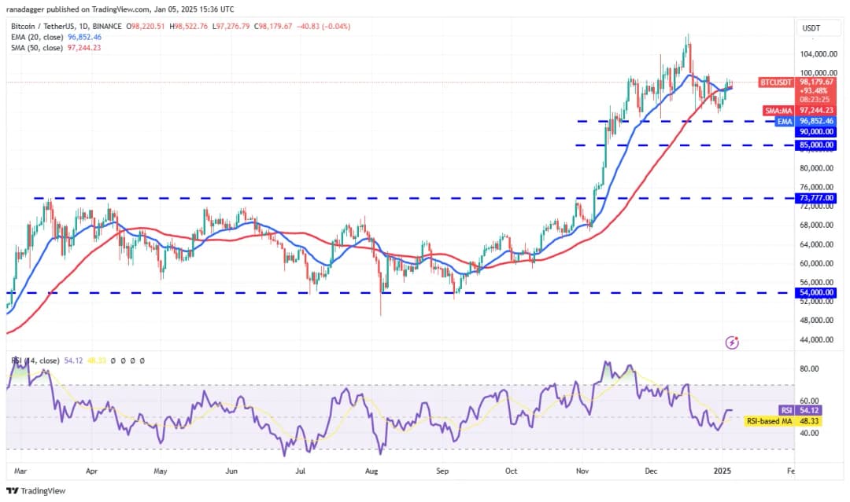Click the 85,000.00 support level tag
The height and width of the screenshot is (502, 850).
[817, 145]
